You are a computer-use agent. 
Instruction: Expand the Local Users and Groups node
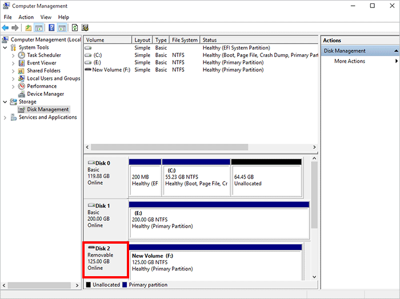coord(13,79)
